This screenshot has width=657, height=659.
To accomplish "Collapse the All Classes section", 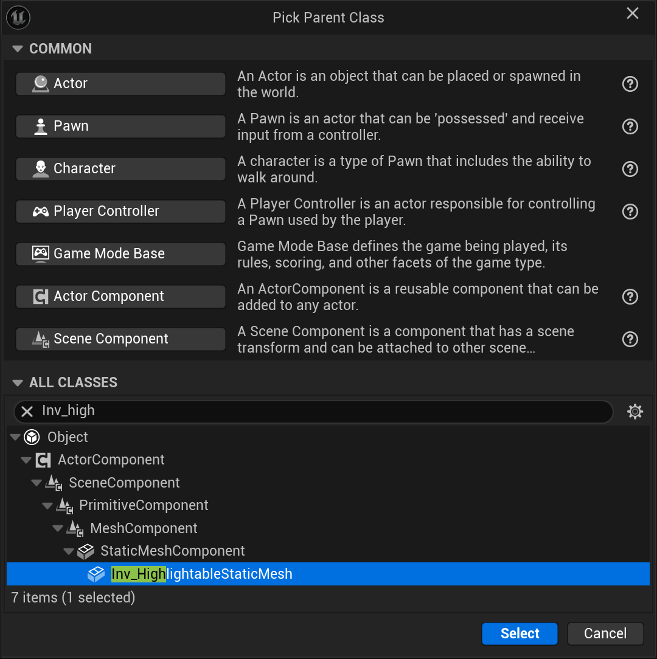I will point(18,382).
